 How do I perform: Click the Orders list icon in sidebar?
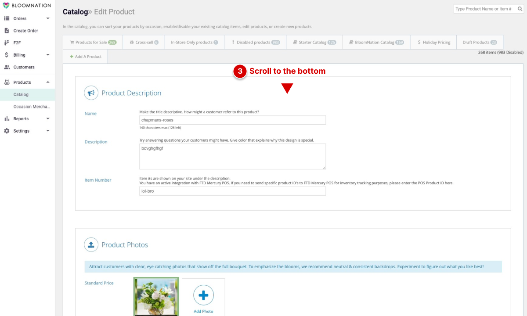pyautogui.click(x=7, y=18)
